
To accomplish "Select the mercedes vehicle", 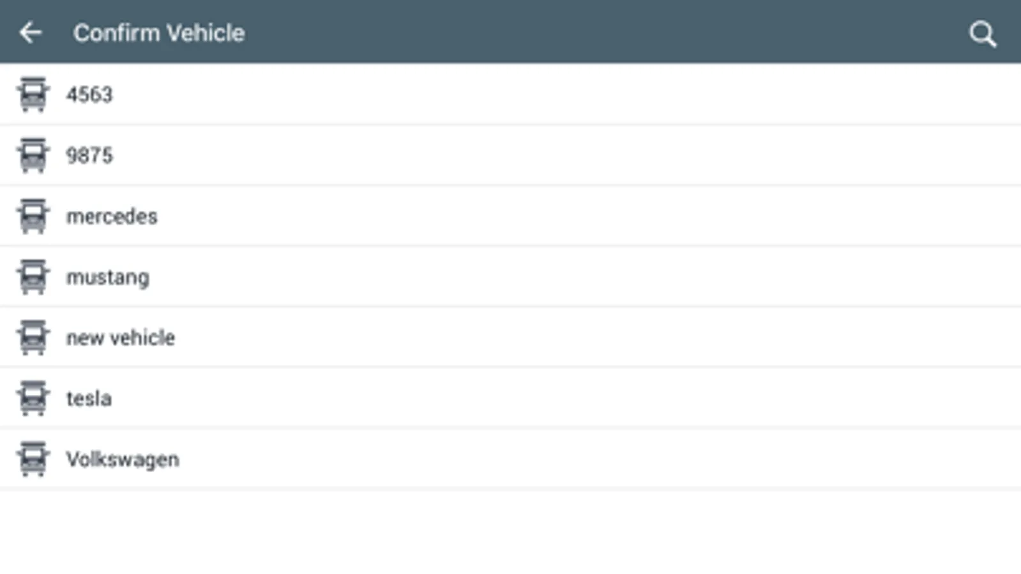I will point(112,216).
